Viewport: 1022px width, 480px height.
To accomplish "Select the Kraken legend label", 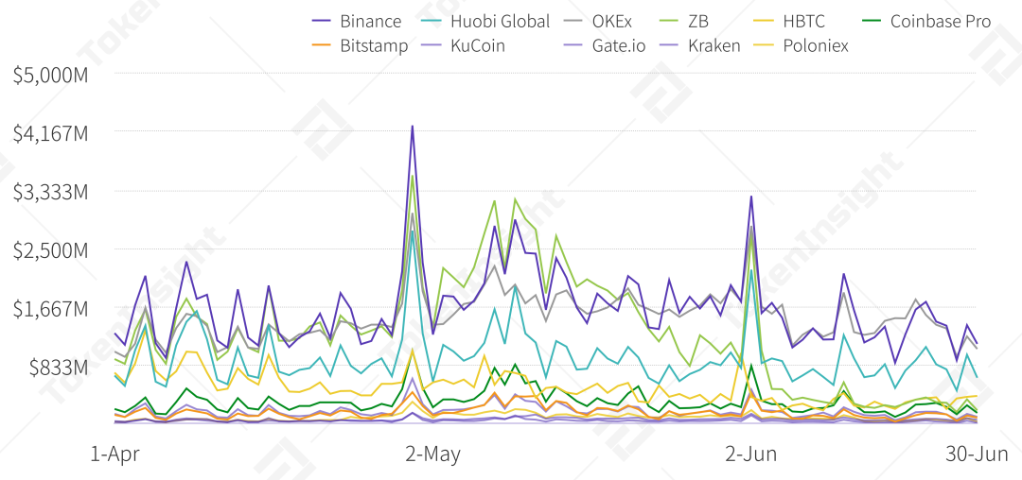I will click(x=714, y=45).
